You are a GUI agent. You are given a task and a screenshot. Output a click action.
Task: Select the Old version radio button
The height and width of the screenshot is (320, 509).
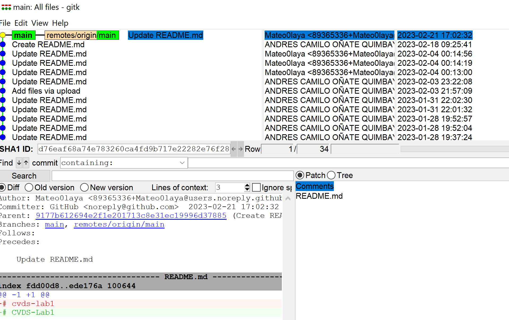tap(29, 187)
